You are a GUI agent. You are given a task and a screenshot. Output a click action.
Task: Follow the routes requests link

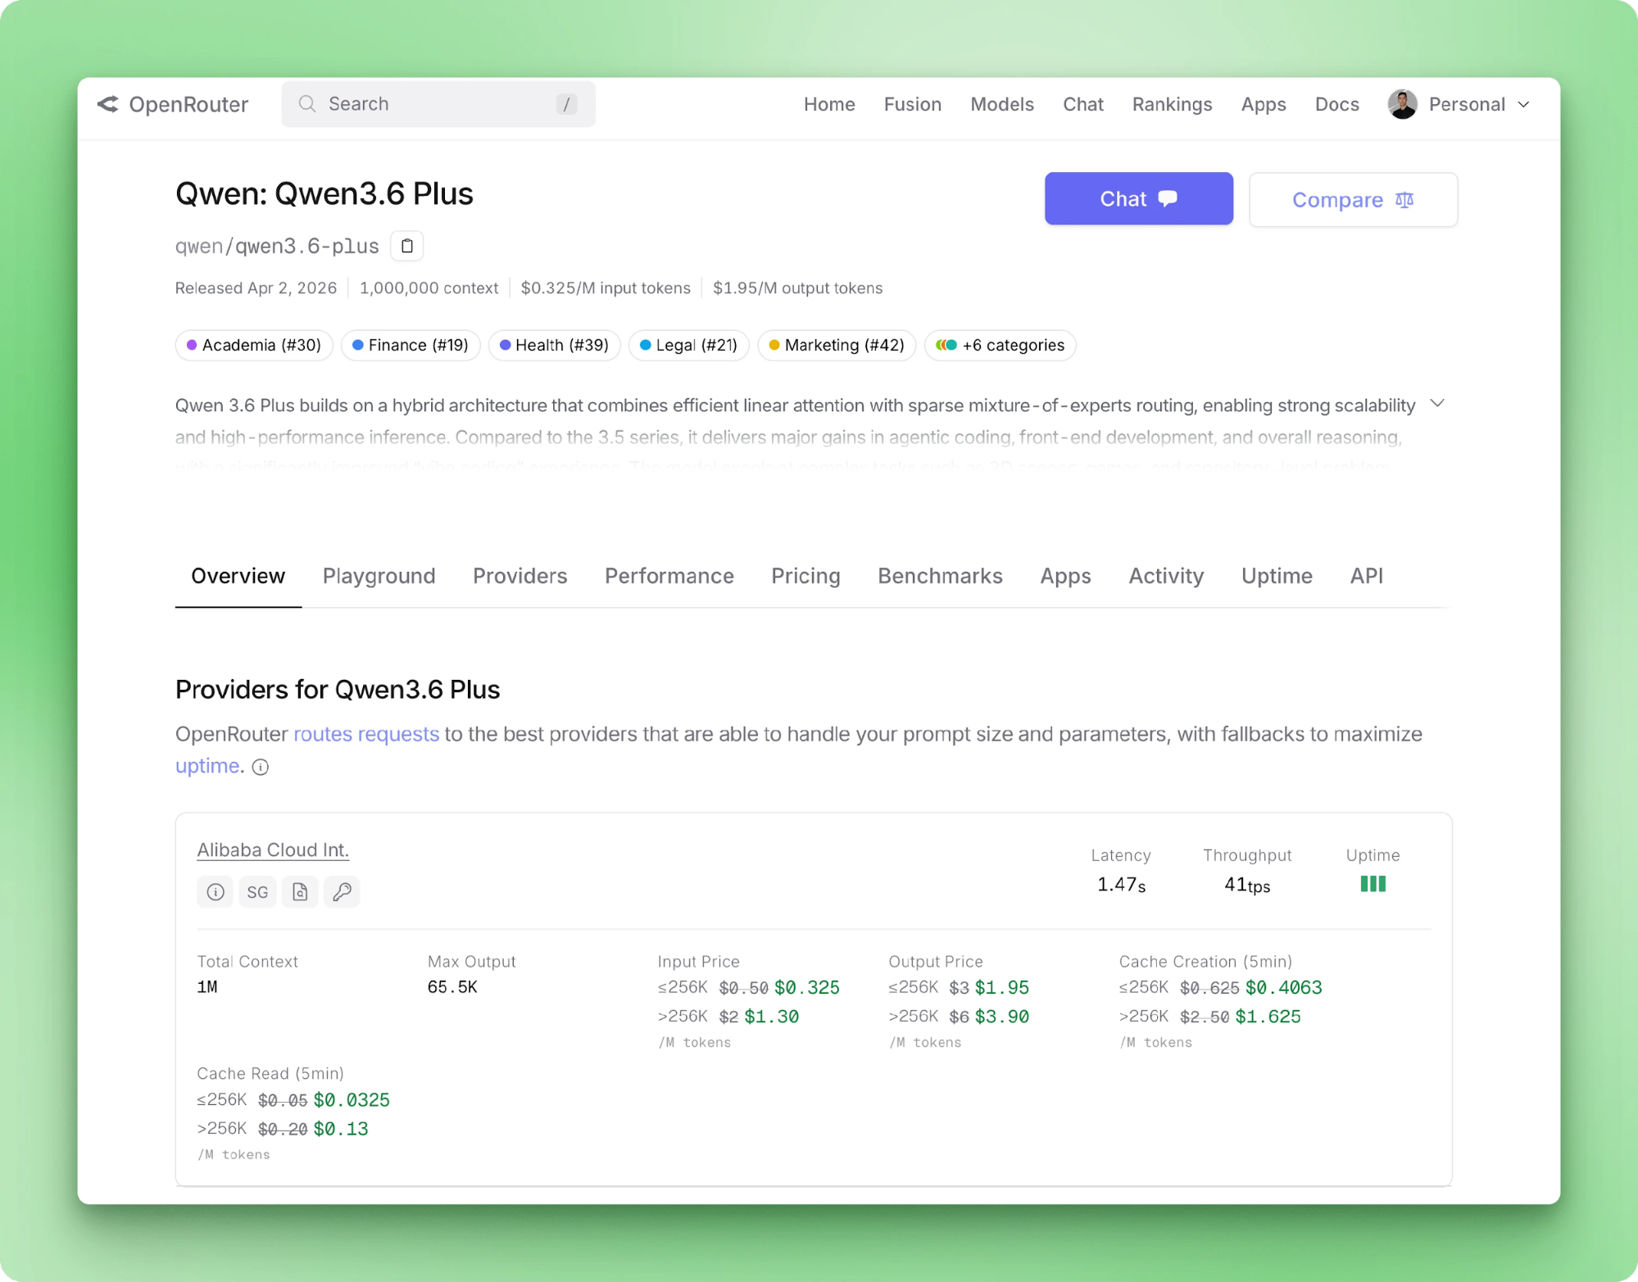[366, 734]
